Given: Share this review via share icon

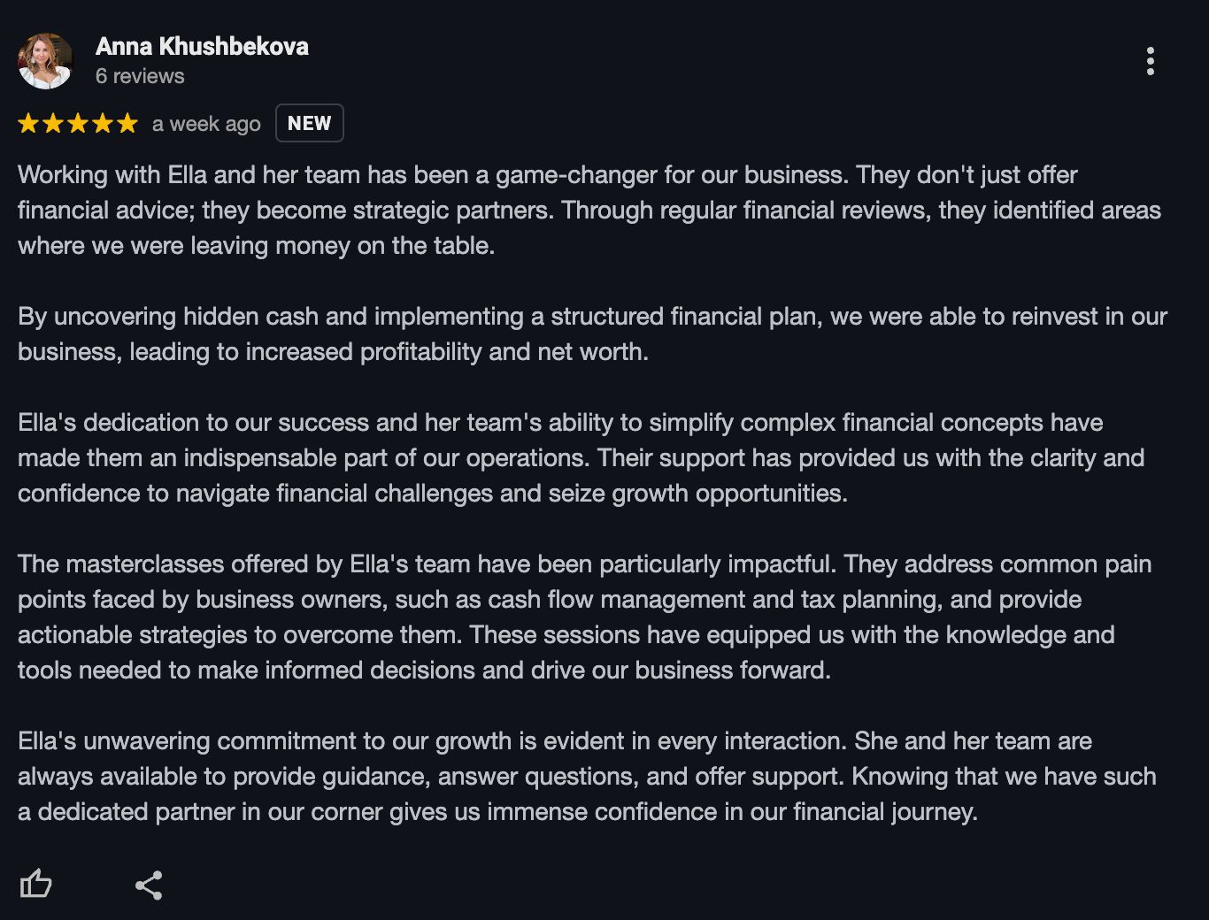Looking at the screenshot, I should pyautogui.click(x=149, y=885).
